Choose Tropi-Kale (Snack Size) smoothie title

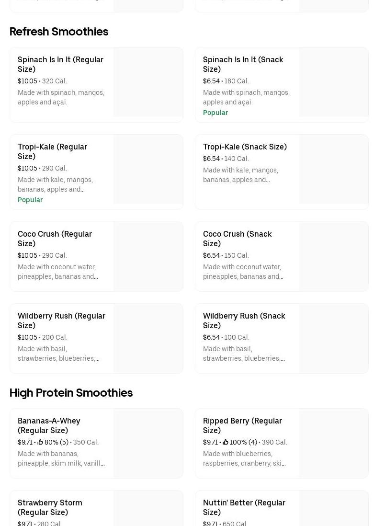245,147
